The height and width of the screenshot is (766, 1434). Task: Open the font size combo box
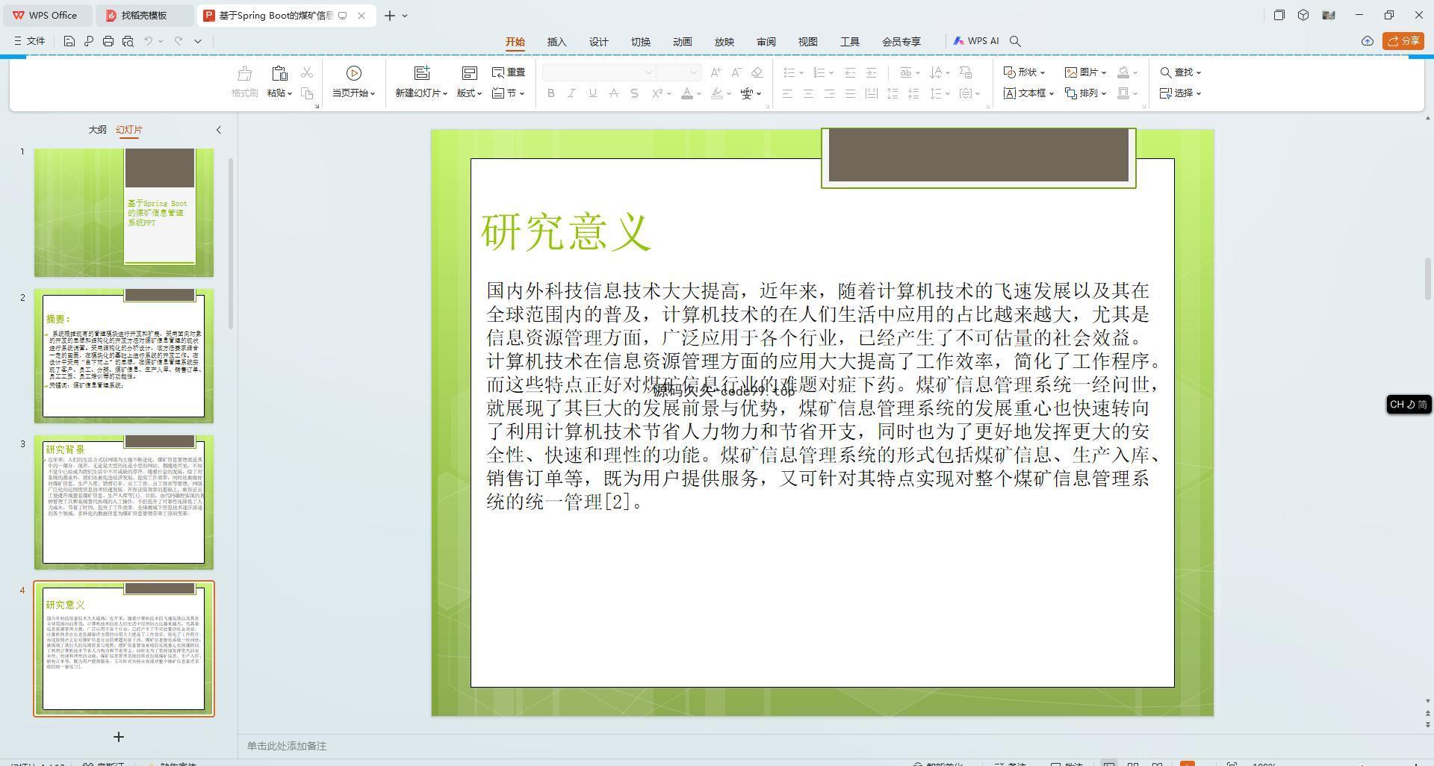[x=678, y=72]
